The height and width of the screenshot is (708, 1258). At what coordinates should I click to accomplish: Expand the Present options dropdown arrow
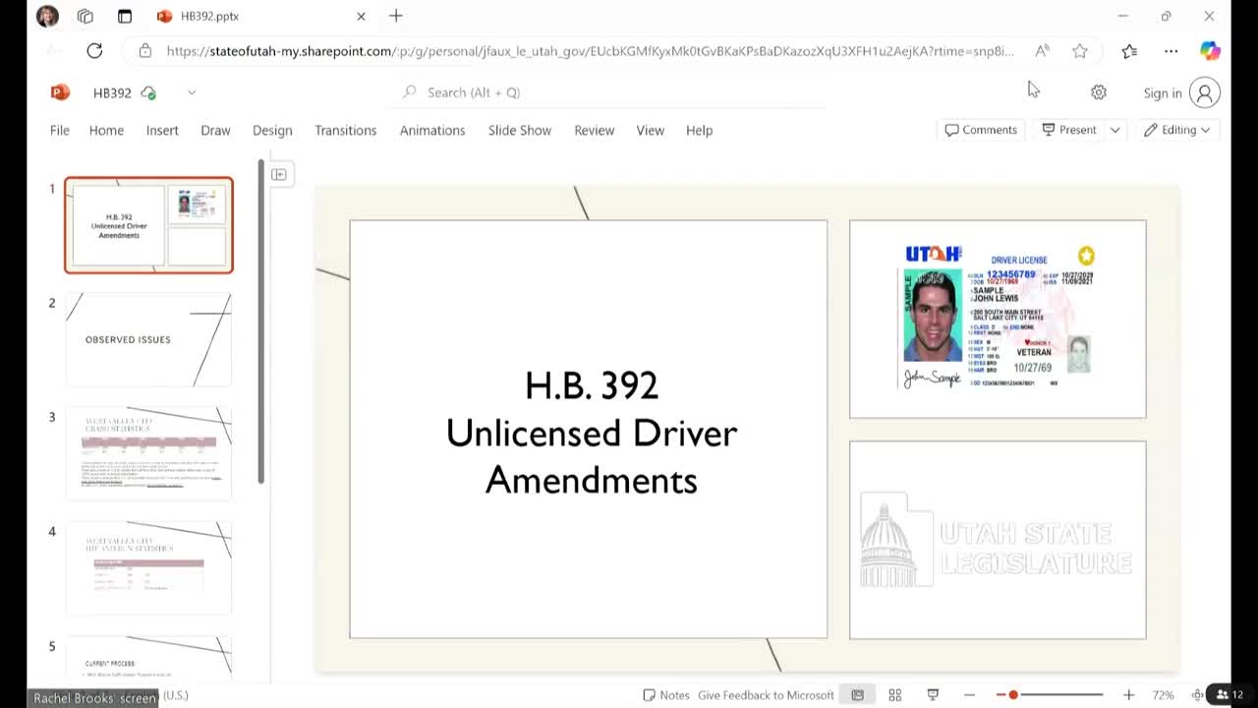tap(1115, 130)
